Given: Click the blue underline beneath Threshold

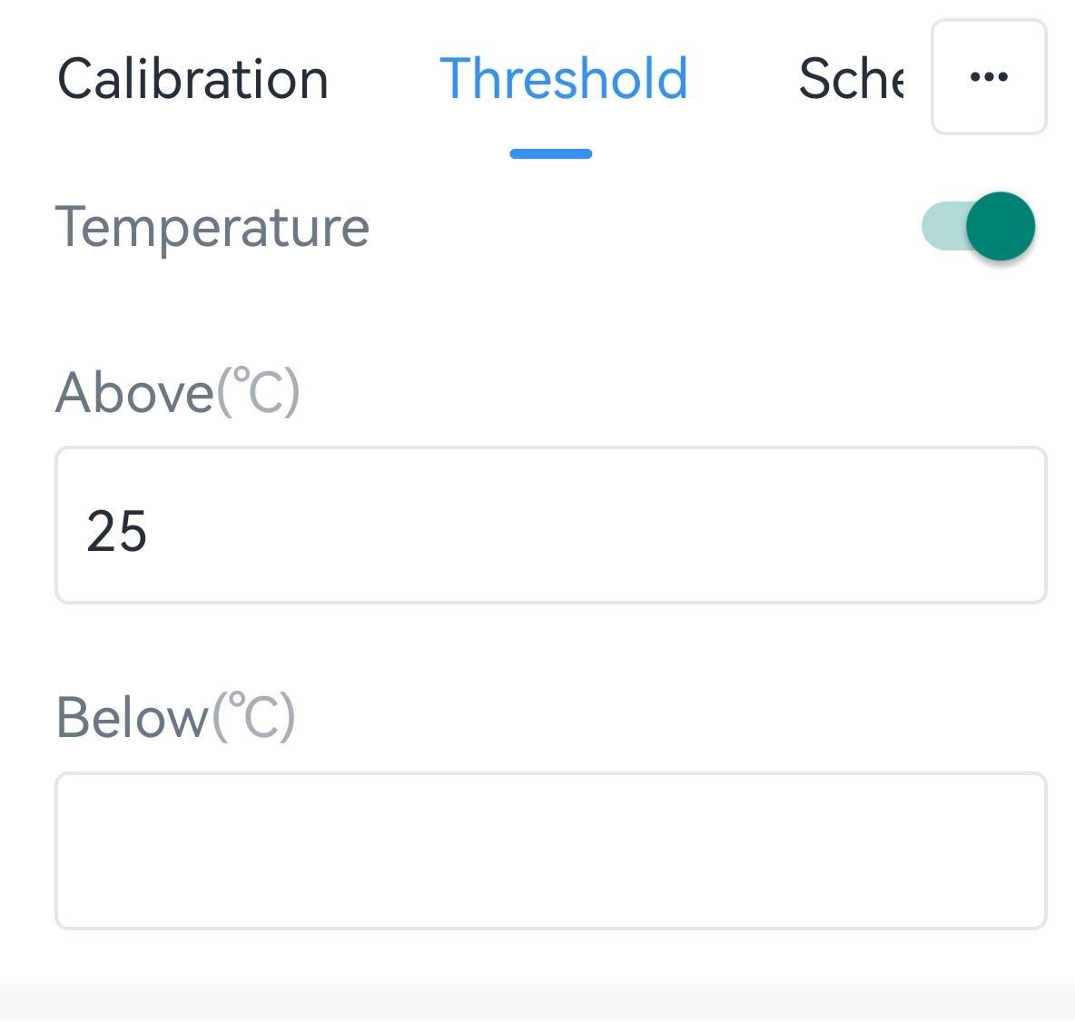Looking at the screenshot, I should 551,153.
